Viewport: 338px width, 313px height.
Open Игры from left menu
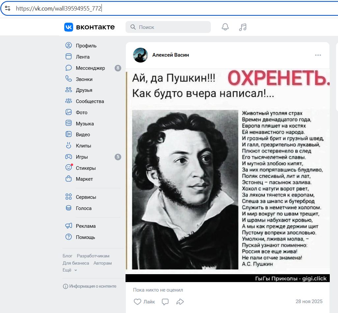coord(82,157)
